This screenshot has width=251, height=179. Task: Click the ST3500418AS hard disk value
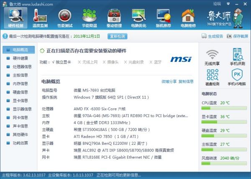tap(112, 130)
